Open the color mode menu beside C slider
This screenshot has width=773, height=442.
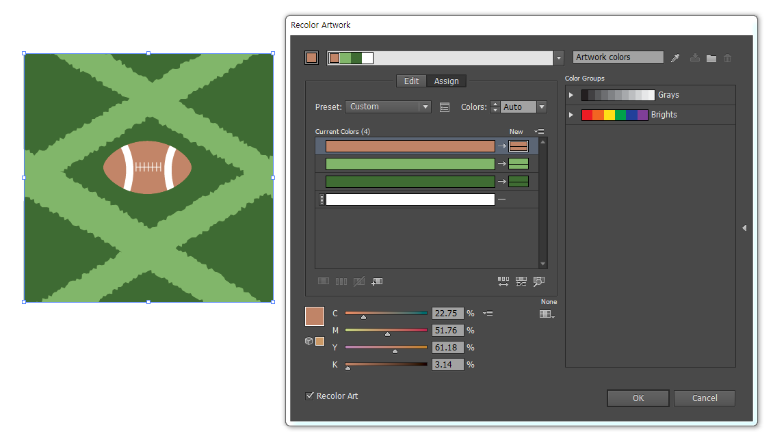pos(488,313)
